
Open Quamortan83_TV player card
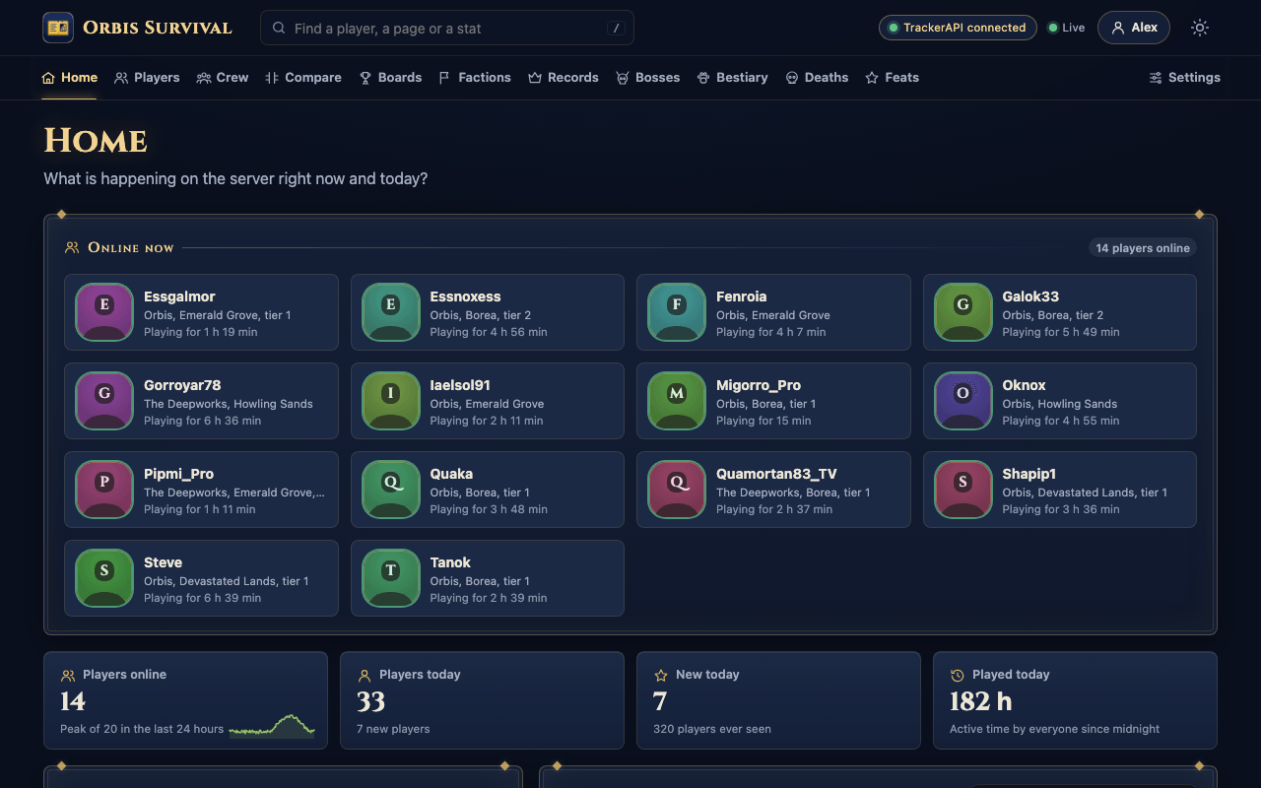tap(773, 490)
